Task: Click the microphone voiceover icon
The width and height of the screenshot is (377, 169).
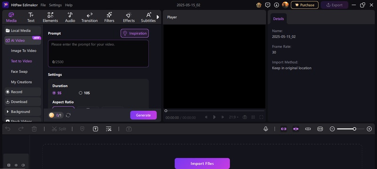Action: point(266,129)
